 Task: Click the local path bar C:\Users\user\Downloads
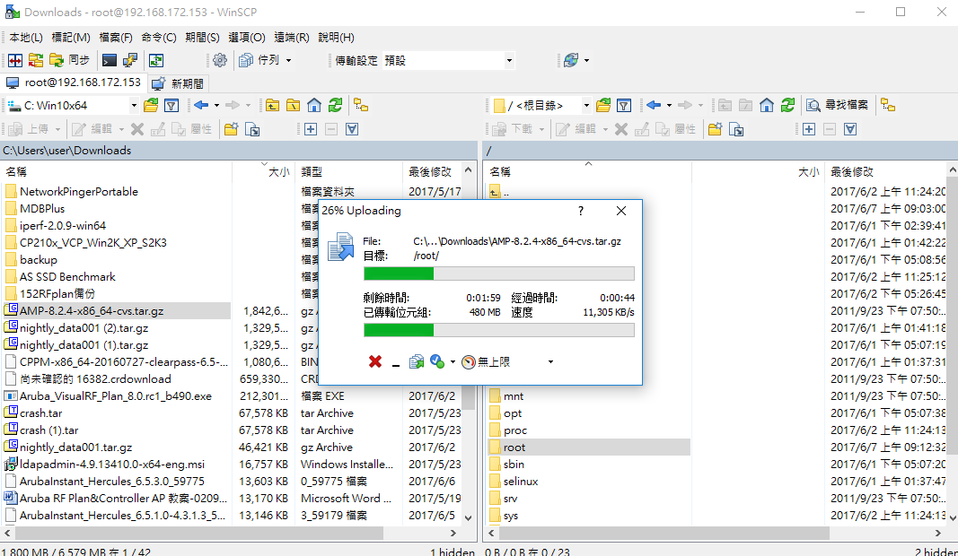pyautogui.click(x=238, y=150)
